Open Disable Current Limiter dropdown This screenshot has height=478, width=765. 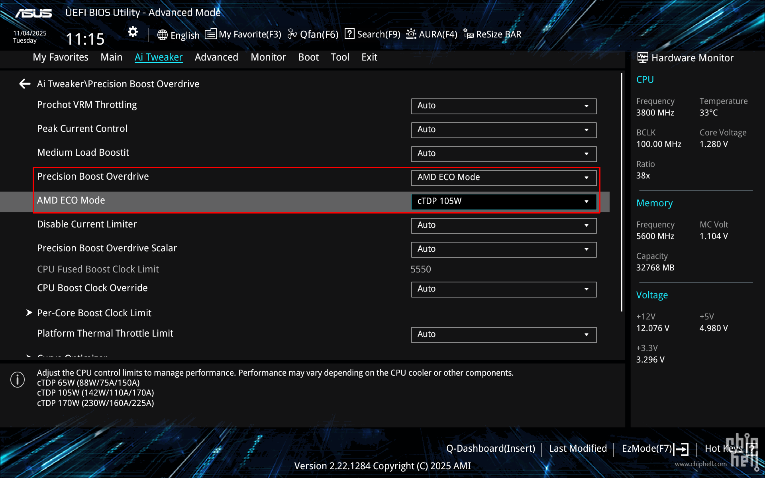504,225
